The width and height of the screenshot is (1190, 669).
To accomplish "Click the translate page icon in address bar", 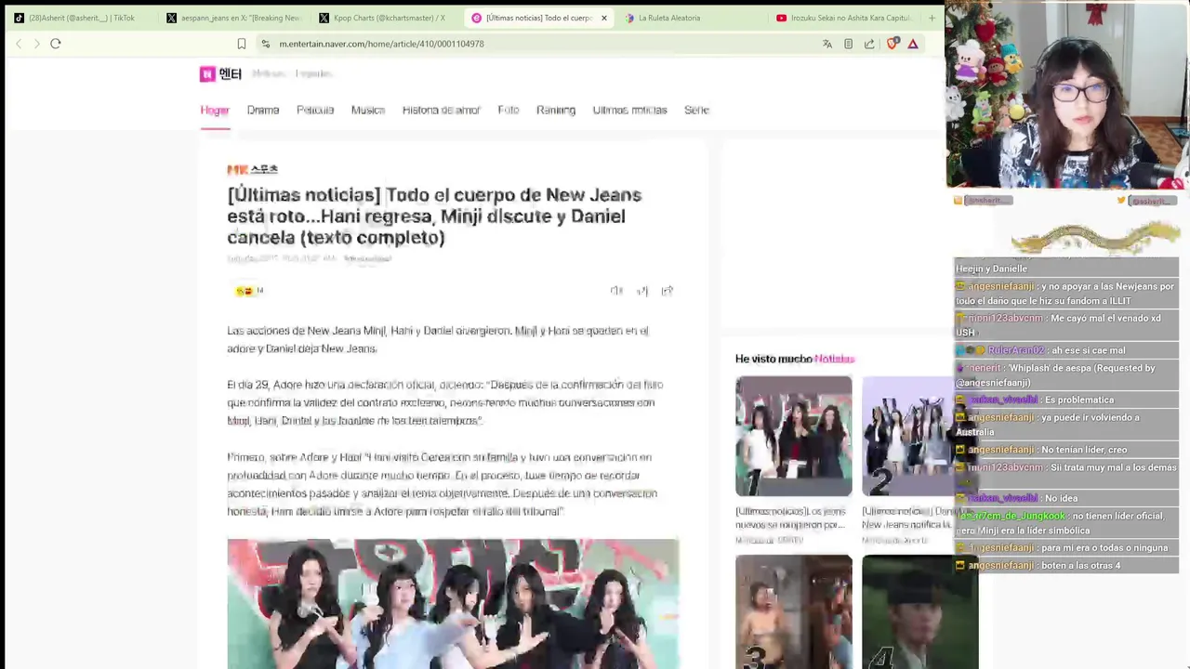I will click(827, 44).
